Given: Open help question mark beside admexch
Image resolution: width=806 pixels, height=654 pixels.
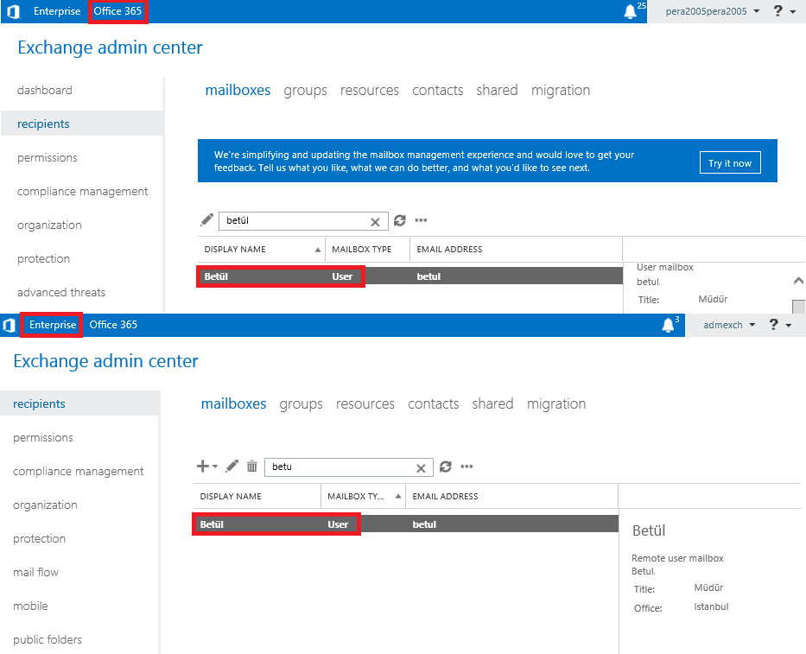Looking at the screenshot, I should click(x=774, y=325).
